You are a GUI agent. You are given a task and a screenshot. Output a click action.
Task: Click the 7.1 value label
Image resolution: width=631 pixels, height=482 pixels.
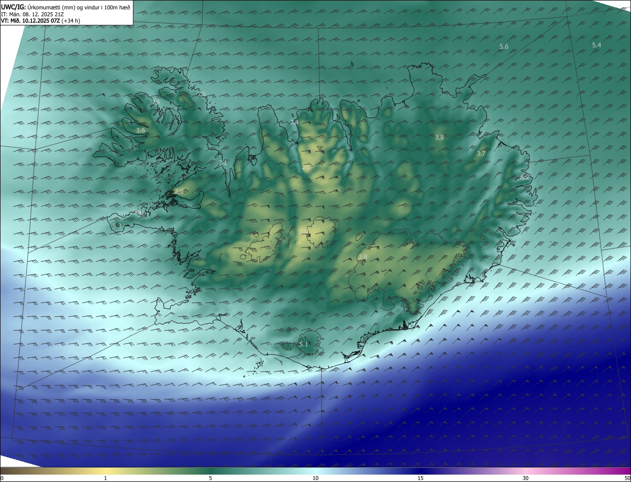point(223,163)
